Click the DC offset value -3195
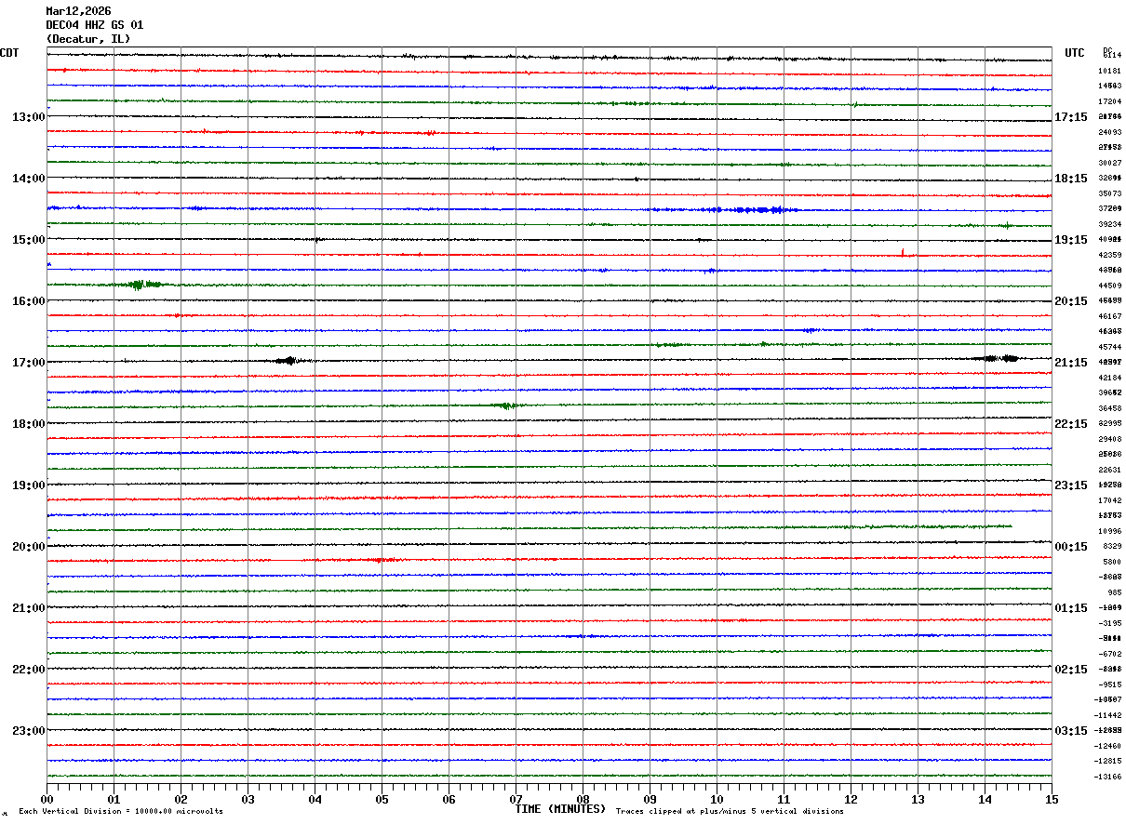Screen dimensions: 1126x824 coord(1109,623)
